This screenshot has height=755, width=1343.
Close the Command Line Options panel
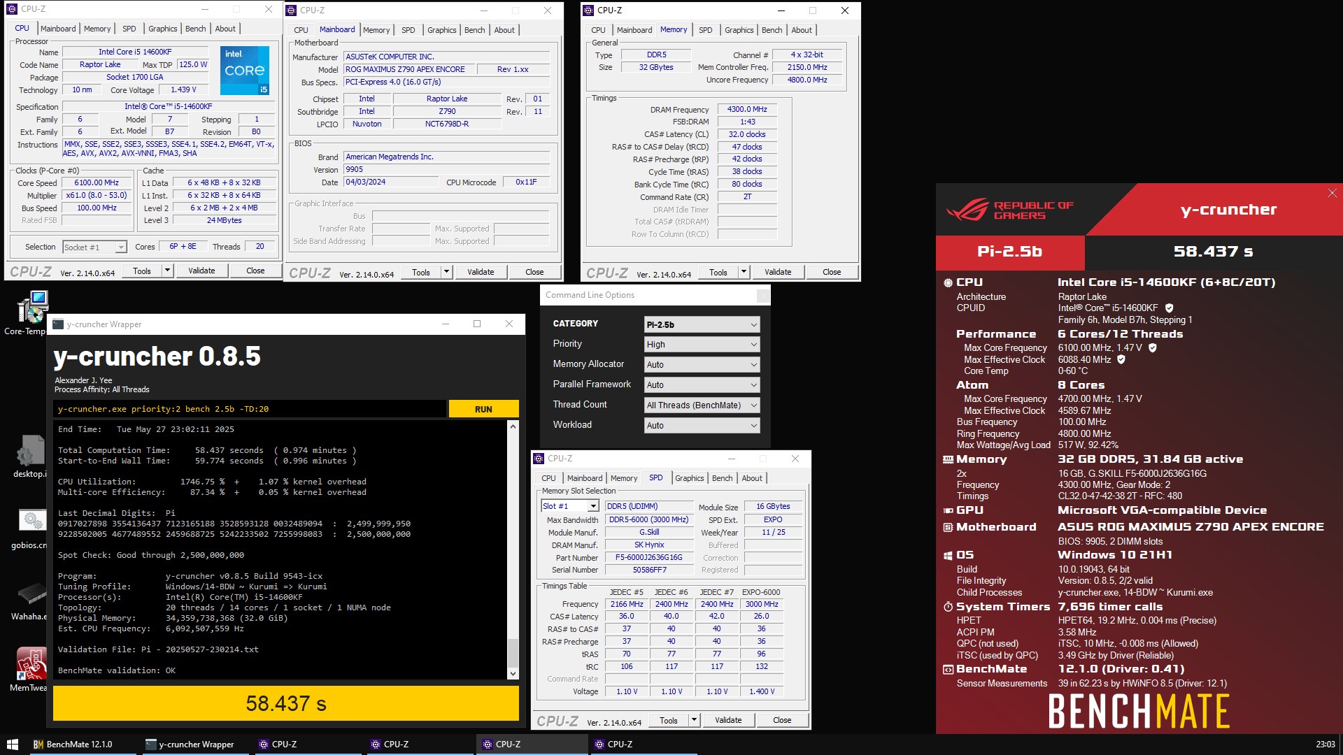[x=763, y=296]
